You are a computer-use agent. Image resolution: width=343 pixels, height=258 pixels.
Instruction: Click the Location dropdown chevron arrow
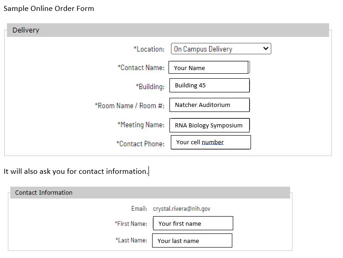(x=266, y=49)
